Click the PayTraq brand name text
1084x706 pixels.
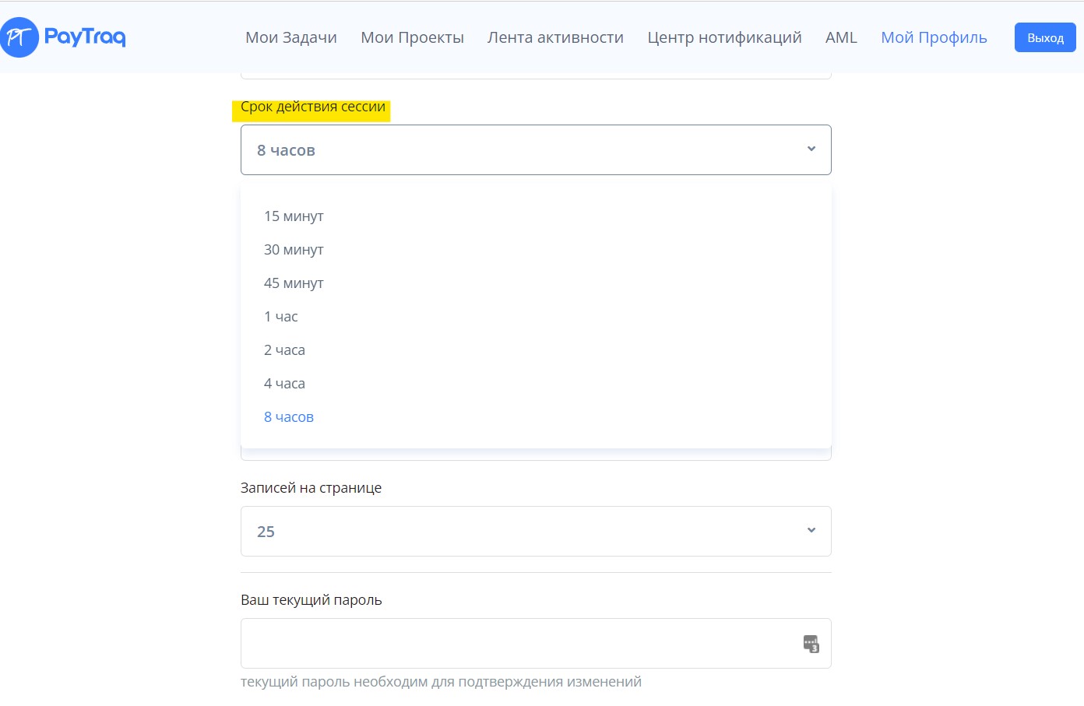[85, 37]
